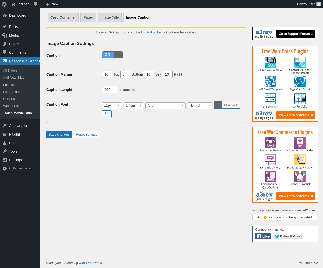Screen dimensions: 323x268
Task: Click the Dynamic Gallery Woo icon
Action: point(270,160)
